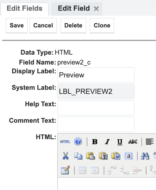Open the HTML source editor icon
156x190 pixels.
coord(65,142)
